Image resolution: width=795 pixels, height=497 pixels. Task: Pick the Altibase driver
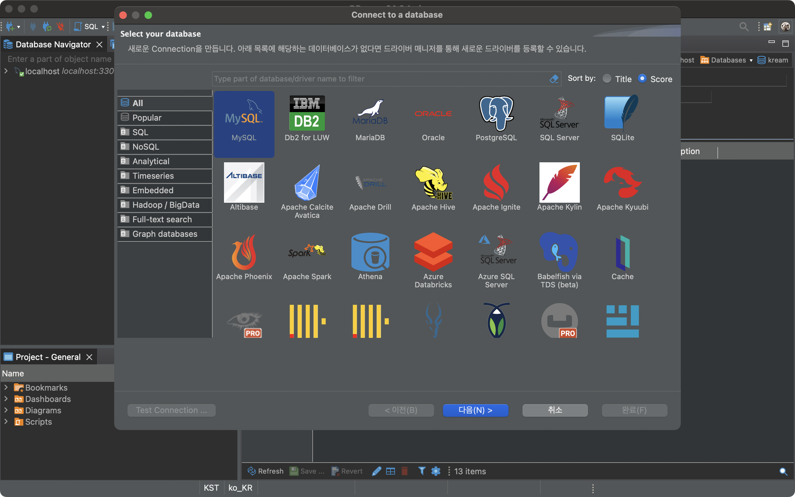click(244, 187)
